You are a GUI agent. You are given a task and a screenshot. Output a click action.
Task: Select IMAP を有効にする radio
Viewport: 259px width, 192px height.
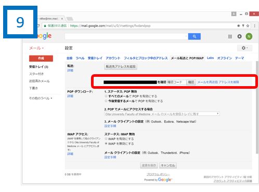tap(106, 139)
